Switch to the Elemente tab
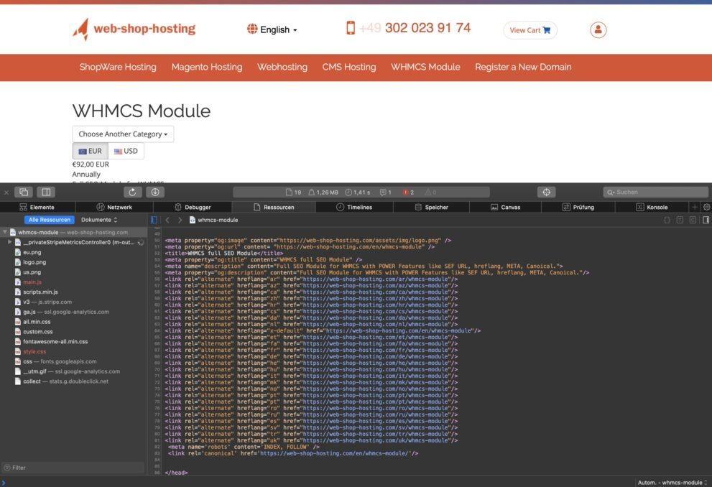This screenshot has height=487, width=712. (37, 208)
